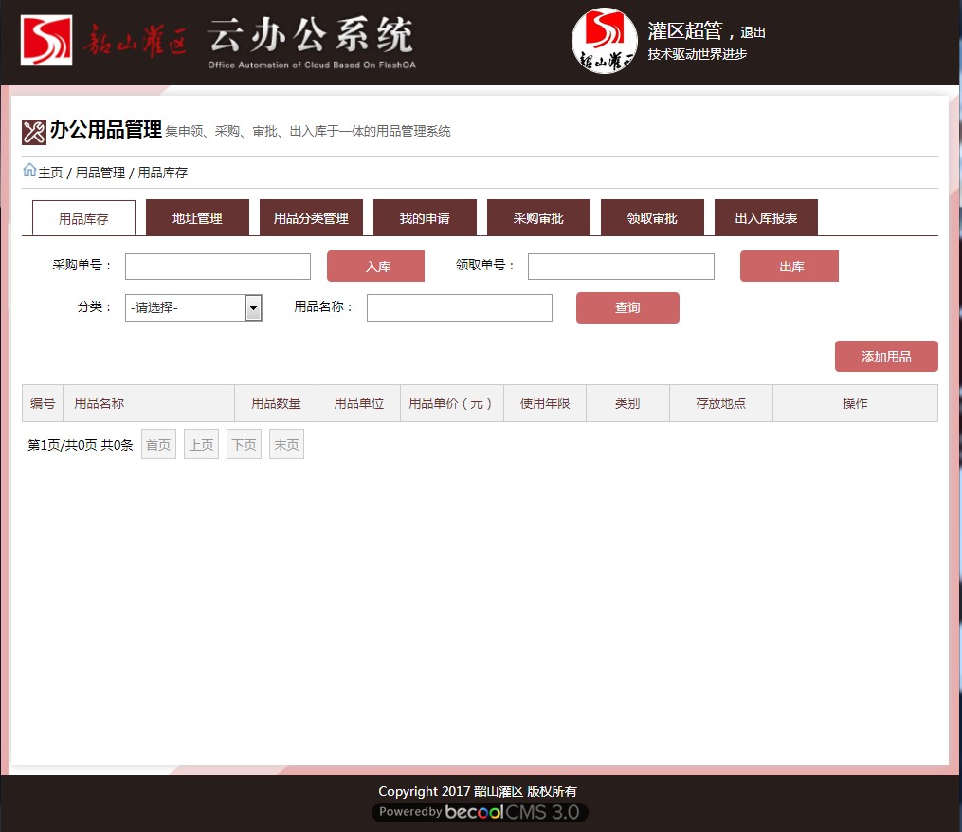Switch to the 地址管理 tab

pos(197,218)
